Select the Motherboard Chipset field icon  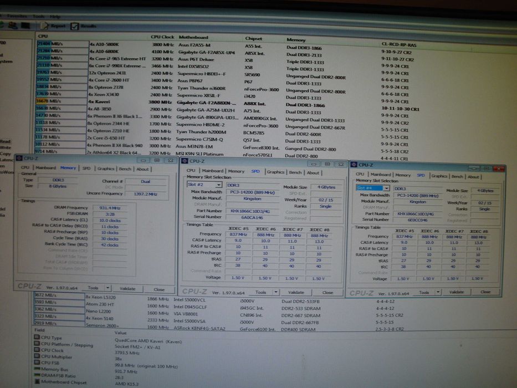click(37, 382)
